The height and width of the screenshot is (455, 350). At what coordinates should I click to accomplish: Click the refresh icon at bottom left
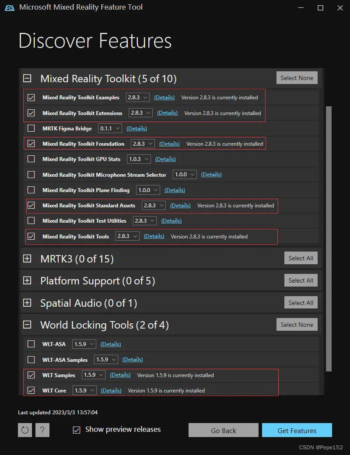click(x=25, y=430)
